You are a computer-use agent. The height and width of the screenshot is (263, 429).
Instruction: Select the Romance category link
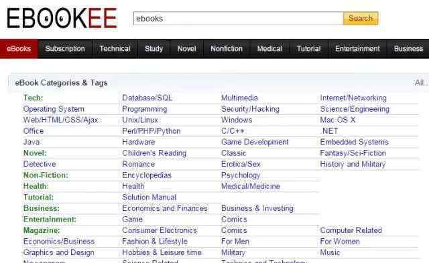[139, 164]
